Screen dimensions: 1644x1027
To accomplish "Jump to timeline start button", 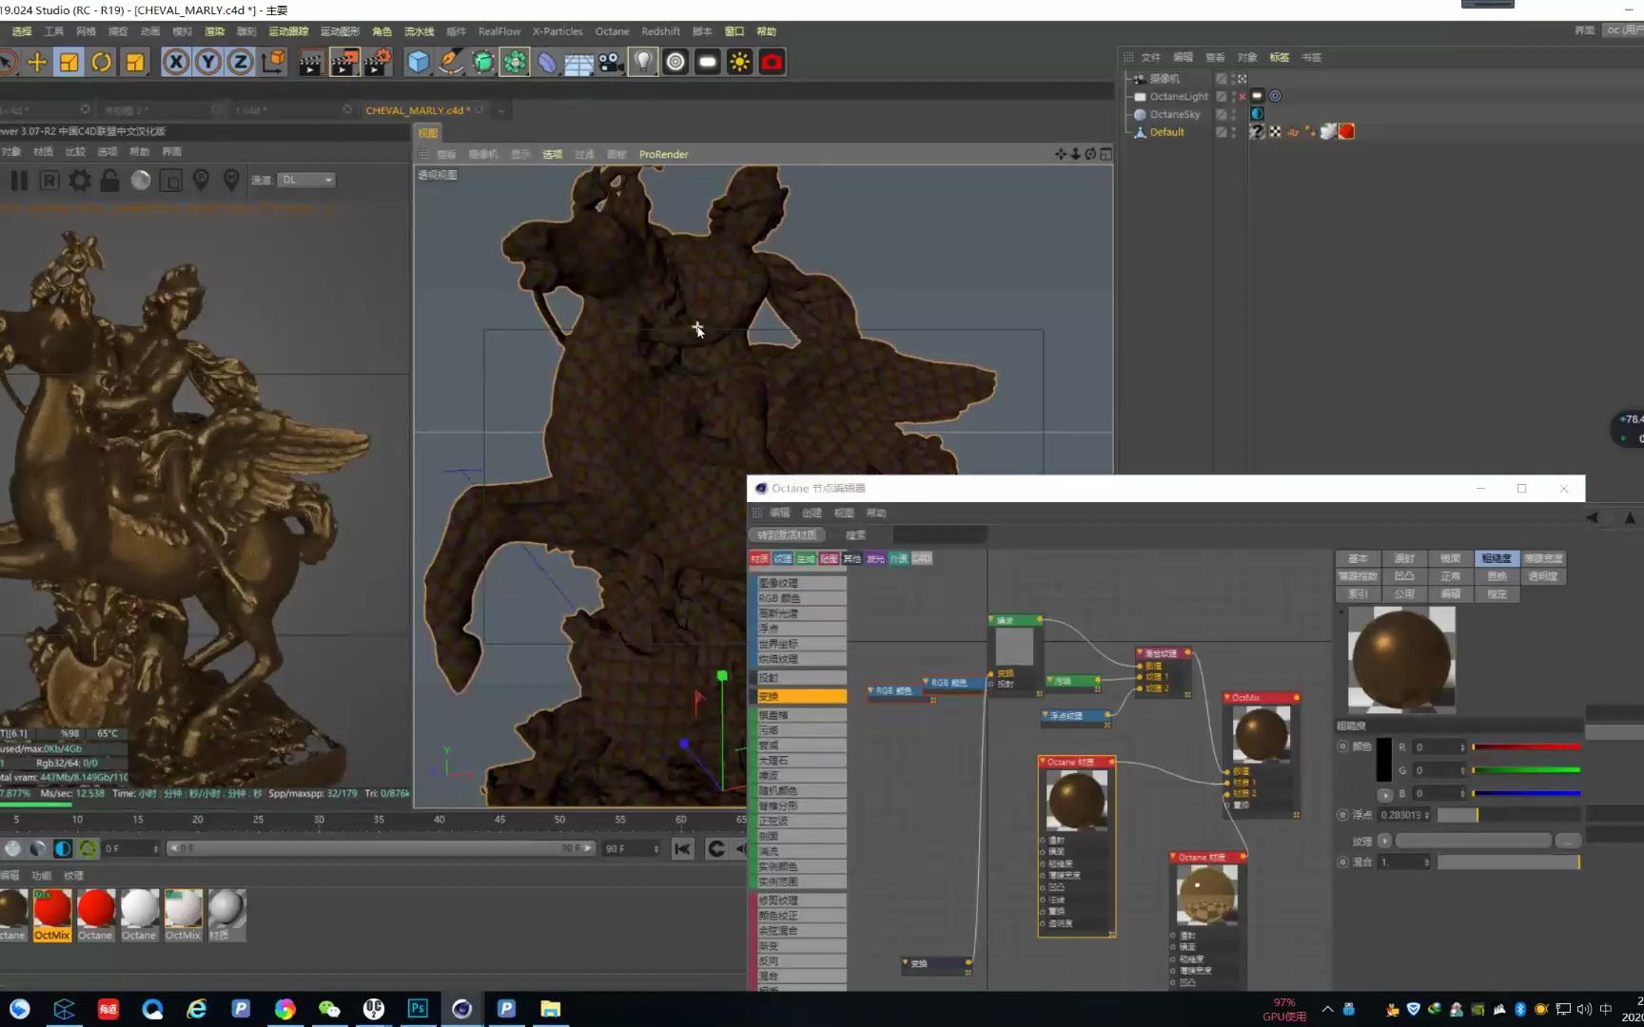I will (682, 849).
